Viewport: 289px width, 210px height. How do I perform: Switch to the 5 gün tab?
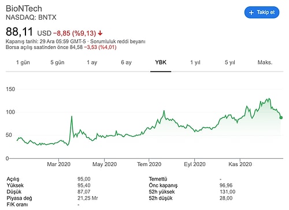[57, 62]
